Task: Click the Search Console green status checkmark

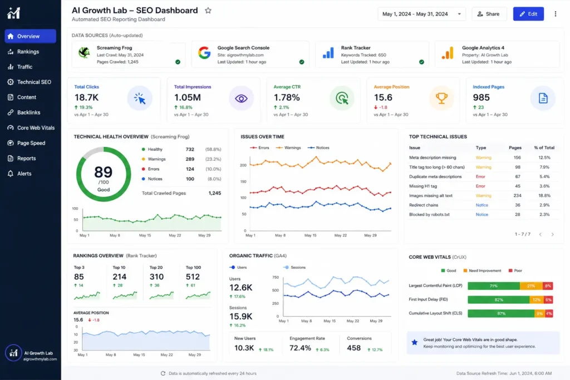Action: point(302,62)
